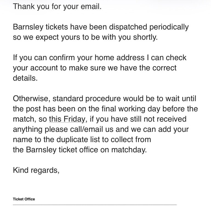Click the word "matchday." at the paragraph end
The width and height of the screenshot is (211, 206).
tap(129, 150)
